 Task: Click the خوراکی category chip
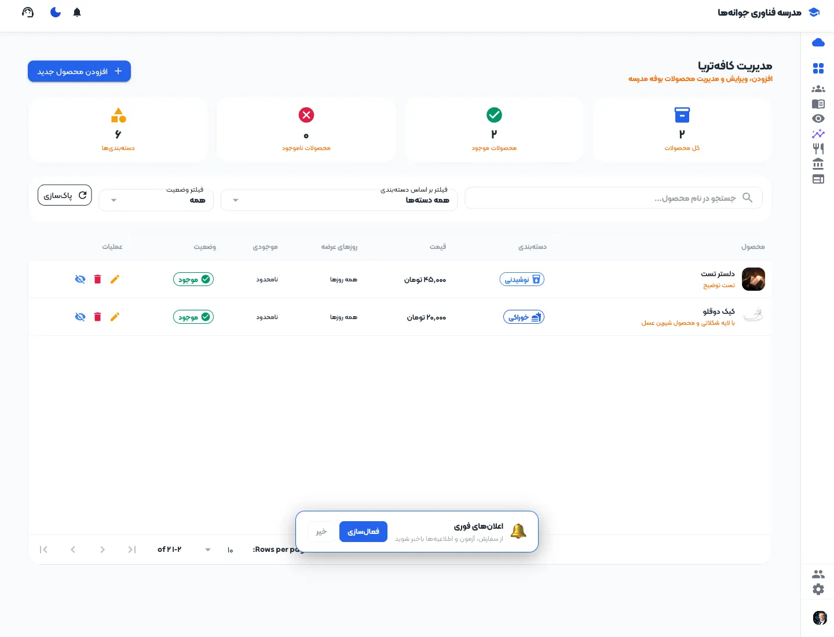click(x=524, y=317)
